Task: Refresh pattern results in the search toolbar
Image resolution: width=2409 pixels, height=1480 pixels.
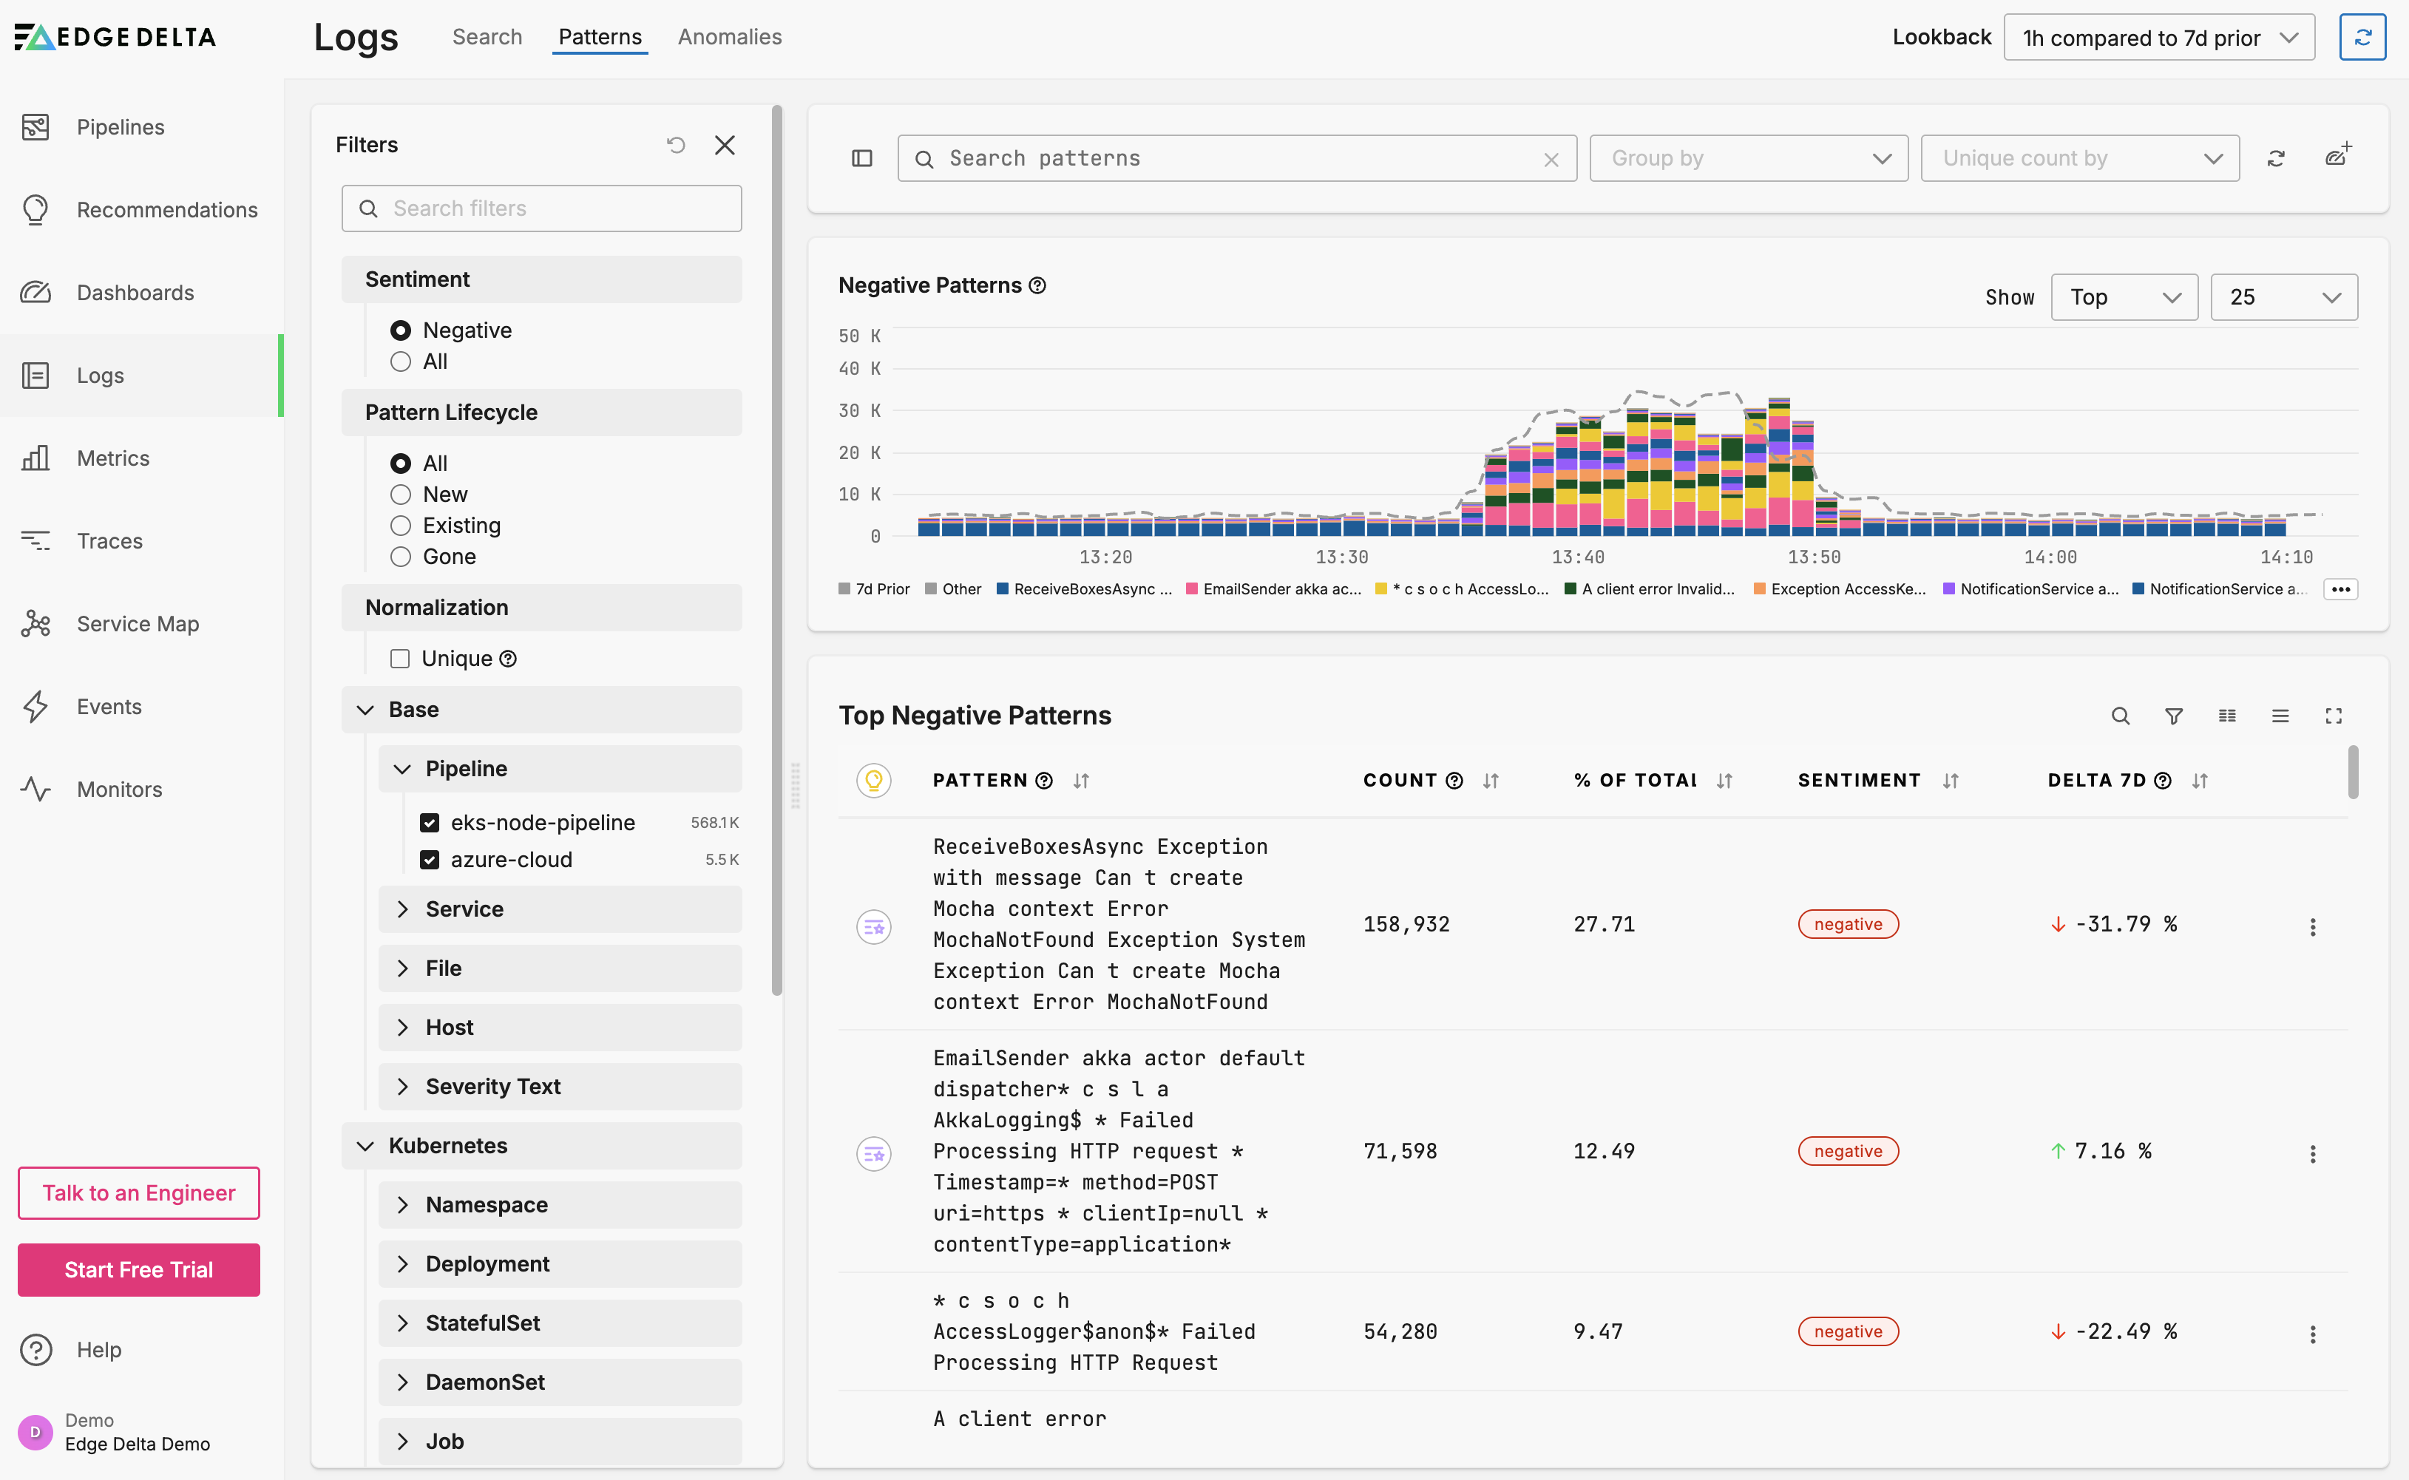Action: (x=2276, y=158)
